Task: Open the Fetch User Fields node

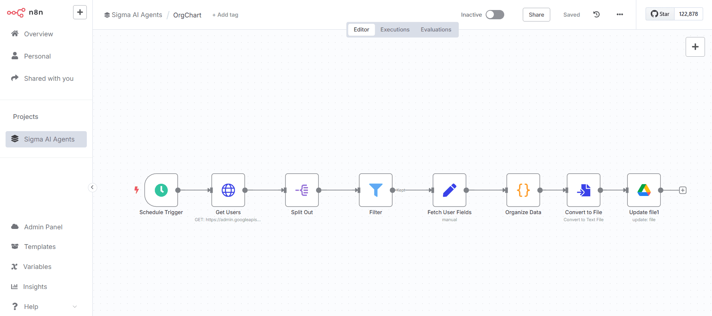Action: pyautogui.click(x=450, y=190)
